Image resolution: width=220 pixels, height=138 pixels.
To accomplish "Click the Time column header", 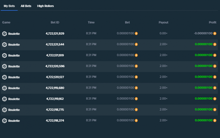I will tap(91, 22).
